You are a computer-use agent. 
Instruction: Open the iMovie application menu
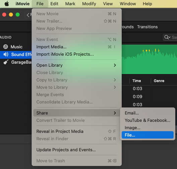click(22, 4)
